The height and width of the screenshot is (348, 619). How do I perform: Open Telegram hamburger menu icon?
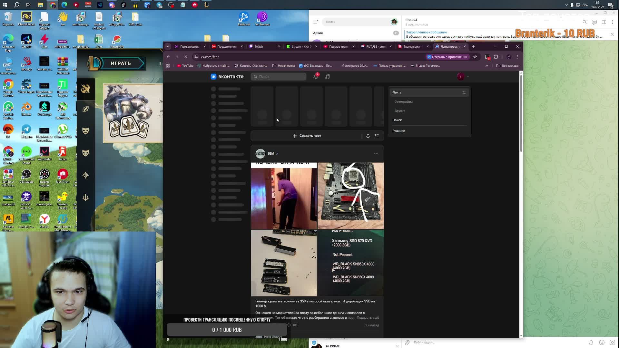[x=315, y=22]
